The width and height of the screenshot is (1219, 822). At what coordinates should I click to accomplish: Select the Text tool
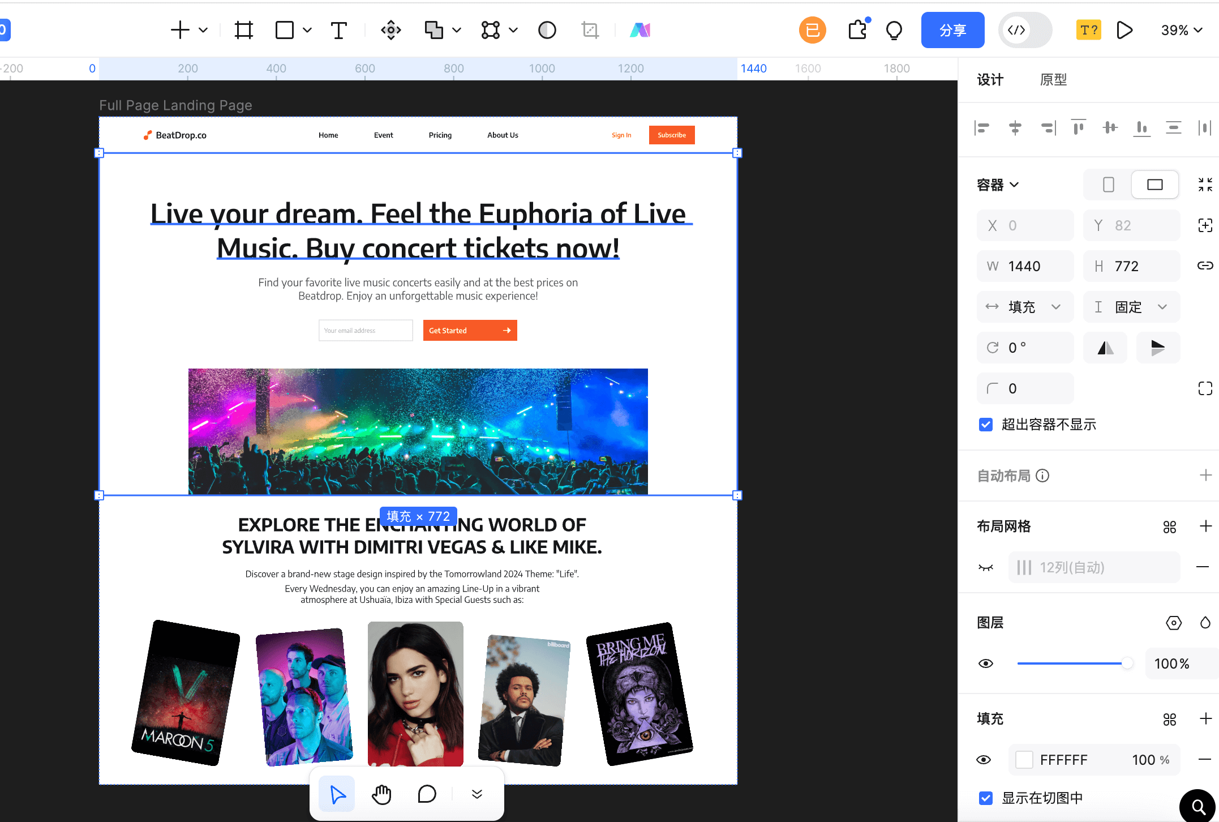338,30
